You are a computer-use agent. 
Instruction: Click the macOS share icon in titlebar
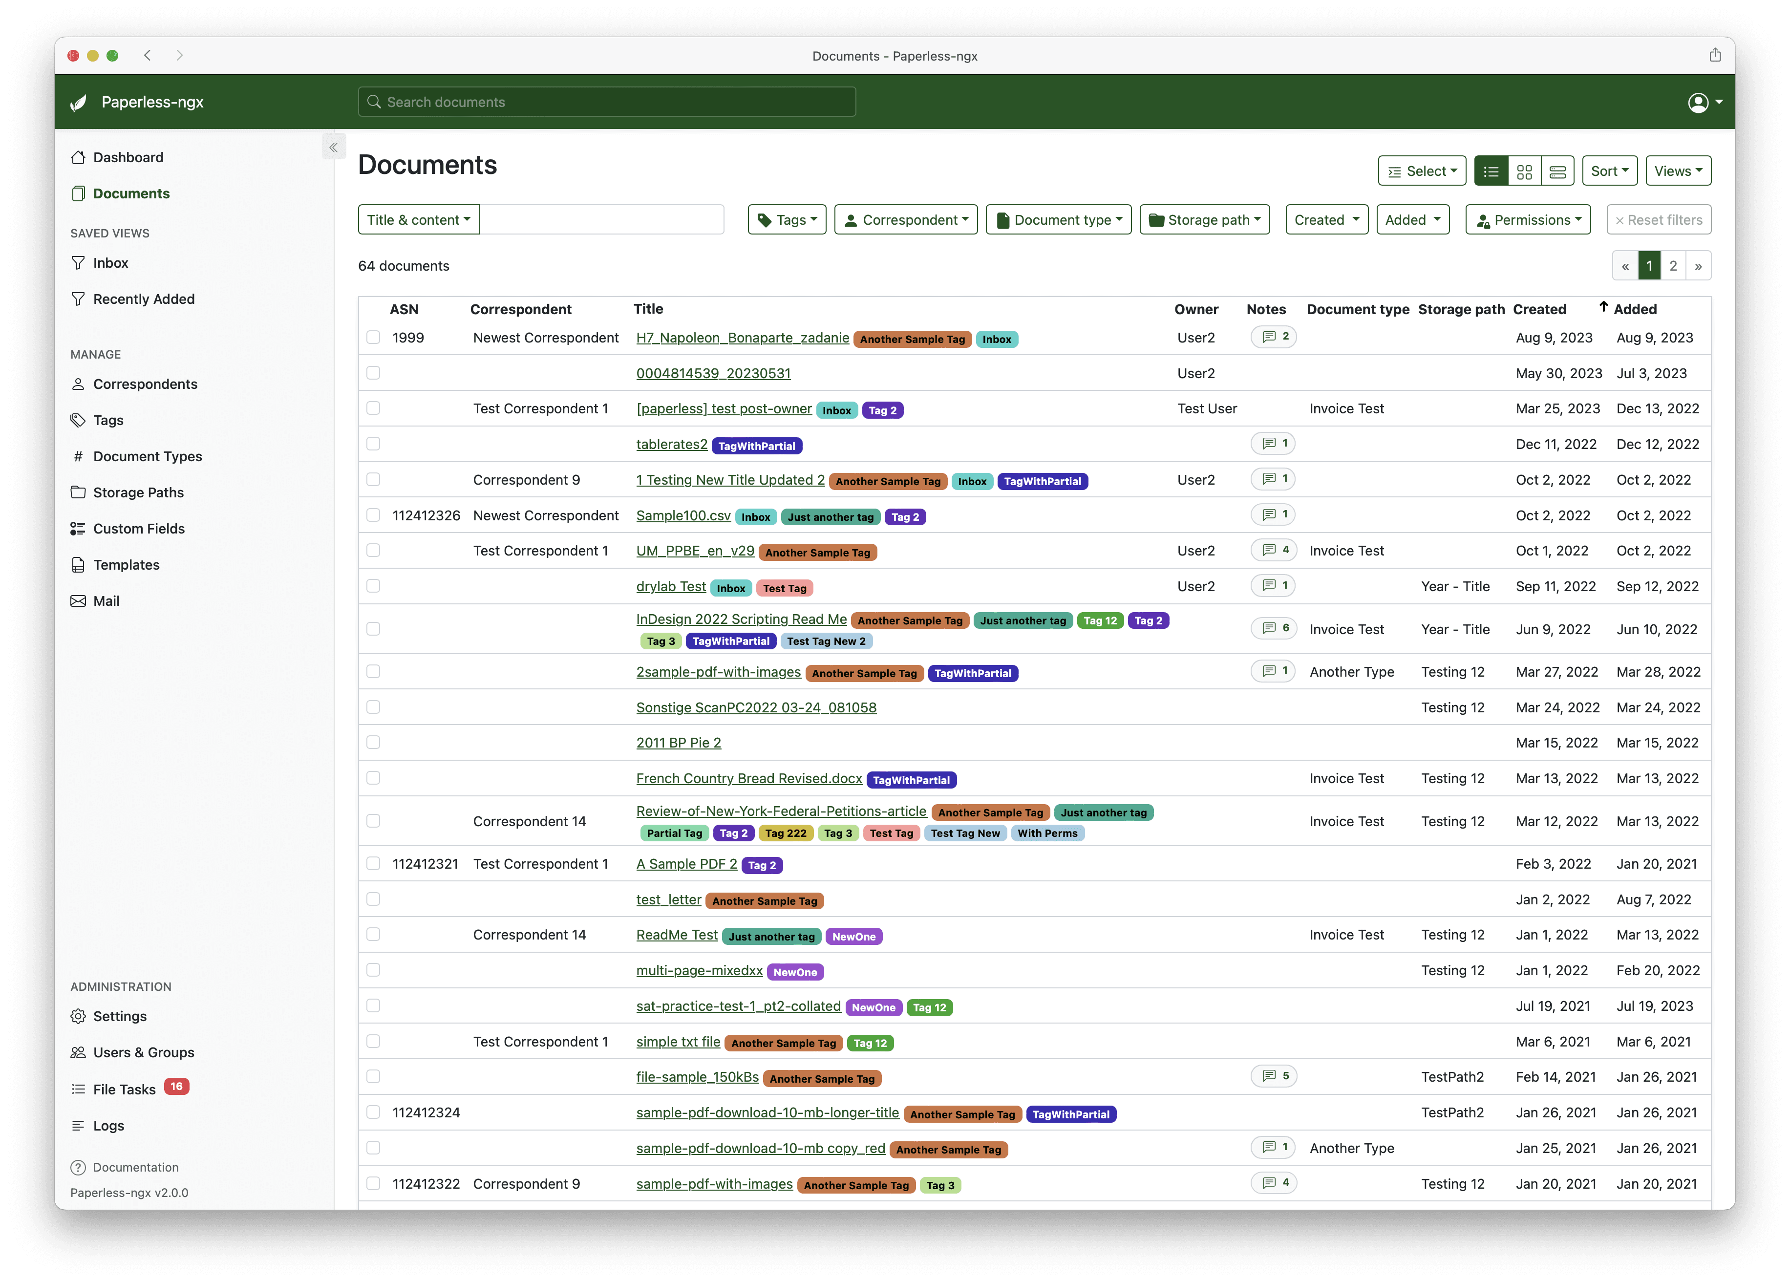pos(1714,55)
